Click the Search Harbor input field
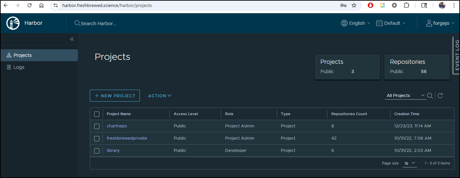The width and height of the screenshot is (460, 178). click(99, 23)
